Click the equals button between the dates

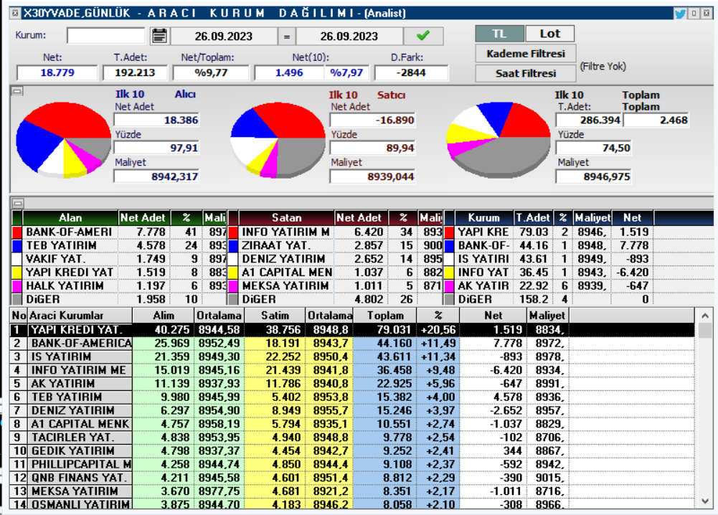[x=287, y=36]
